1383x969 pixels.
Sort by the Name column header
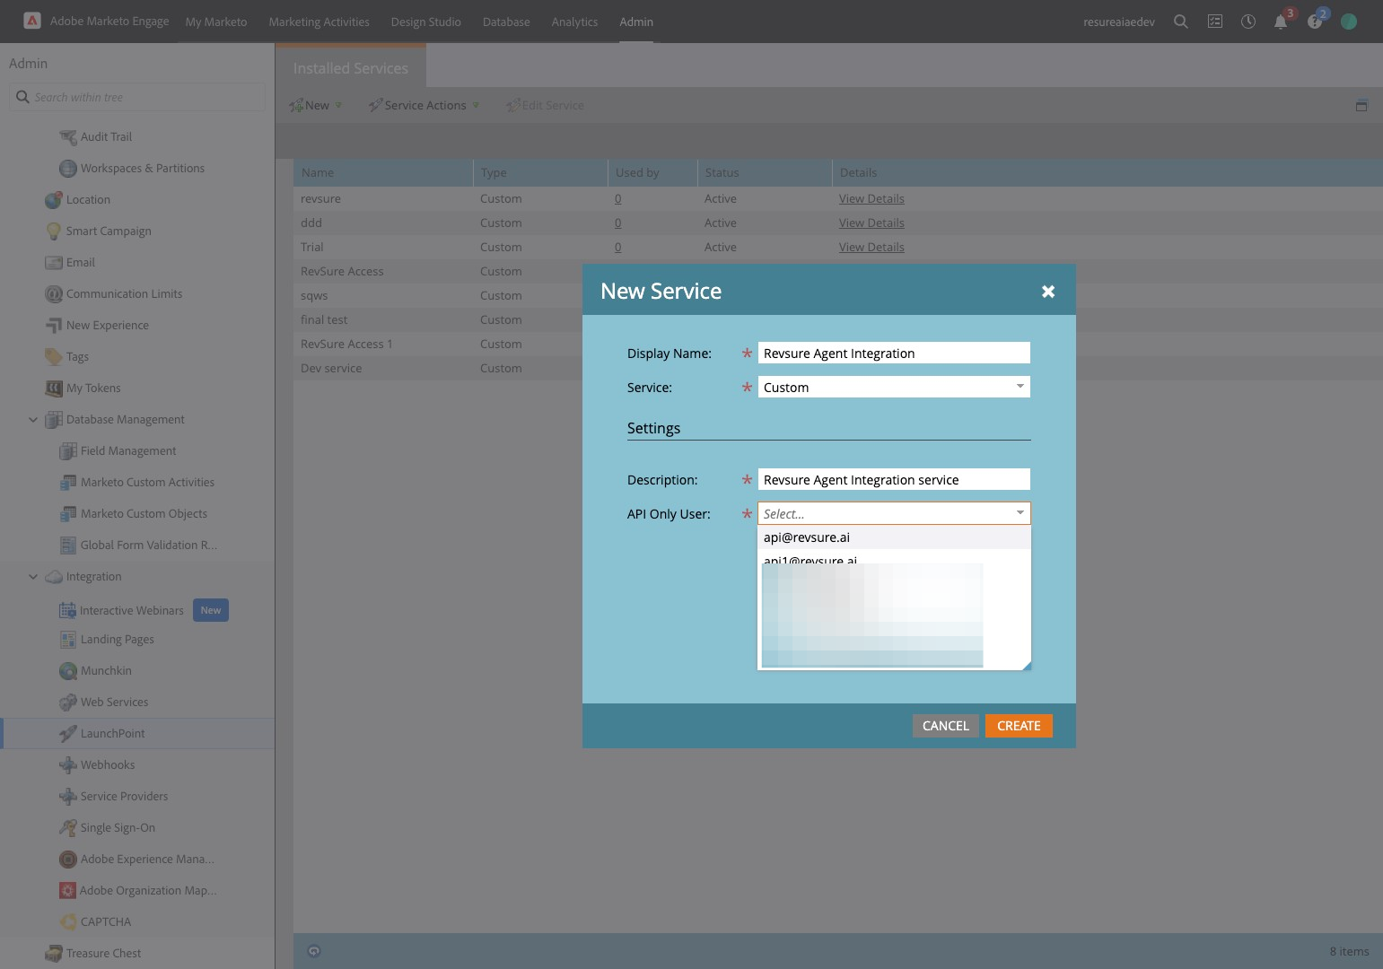pyautogui.click(x=382, y=173)
